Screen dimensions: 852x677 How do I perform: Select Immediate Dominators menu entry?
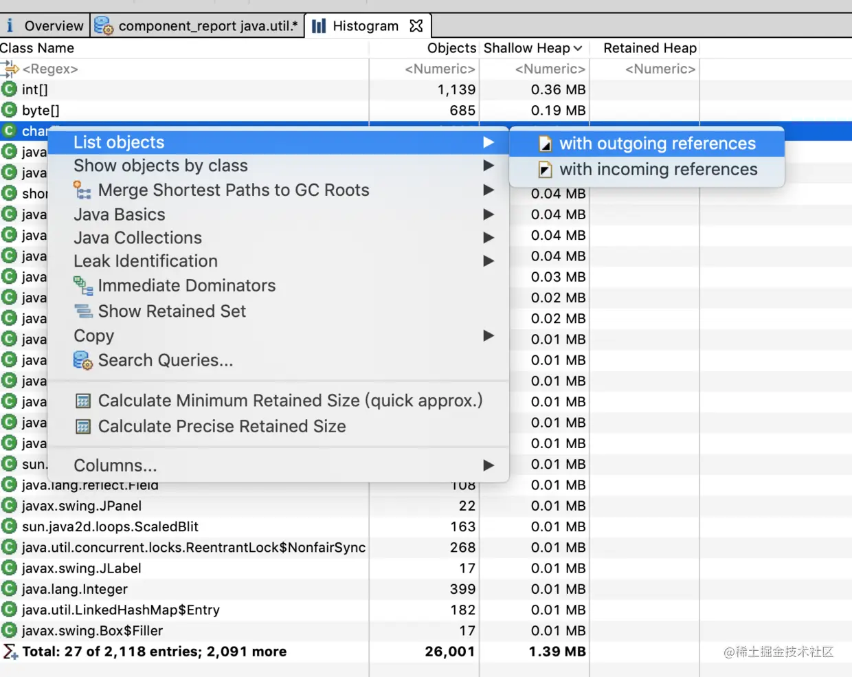278,286
